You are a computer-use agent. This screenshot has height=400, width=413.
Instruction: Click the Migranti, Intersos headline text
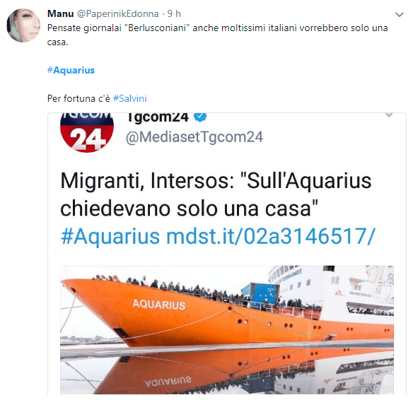point(216,195)
